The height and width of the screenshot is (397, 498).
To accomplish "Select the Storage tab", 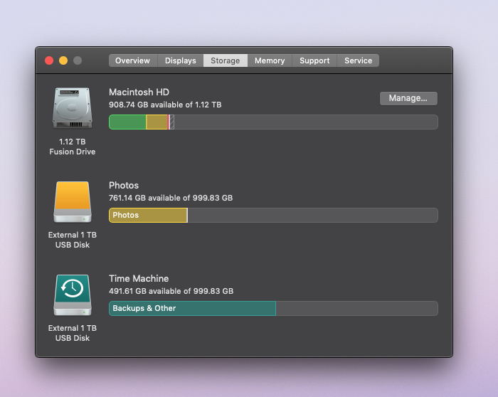I will [x=226, y=60].
